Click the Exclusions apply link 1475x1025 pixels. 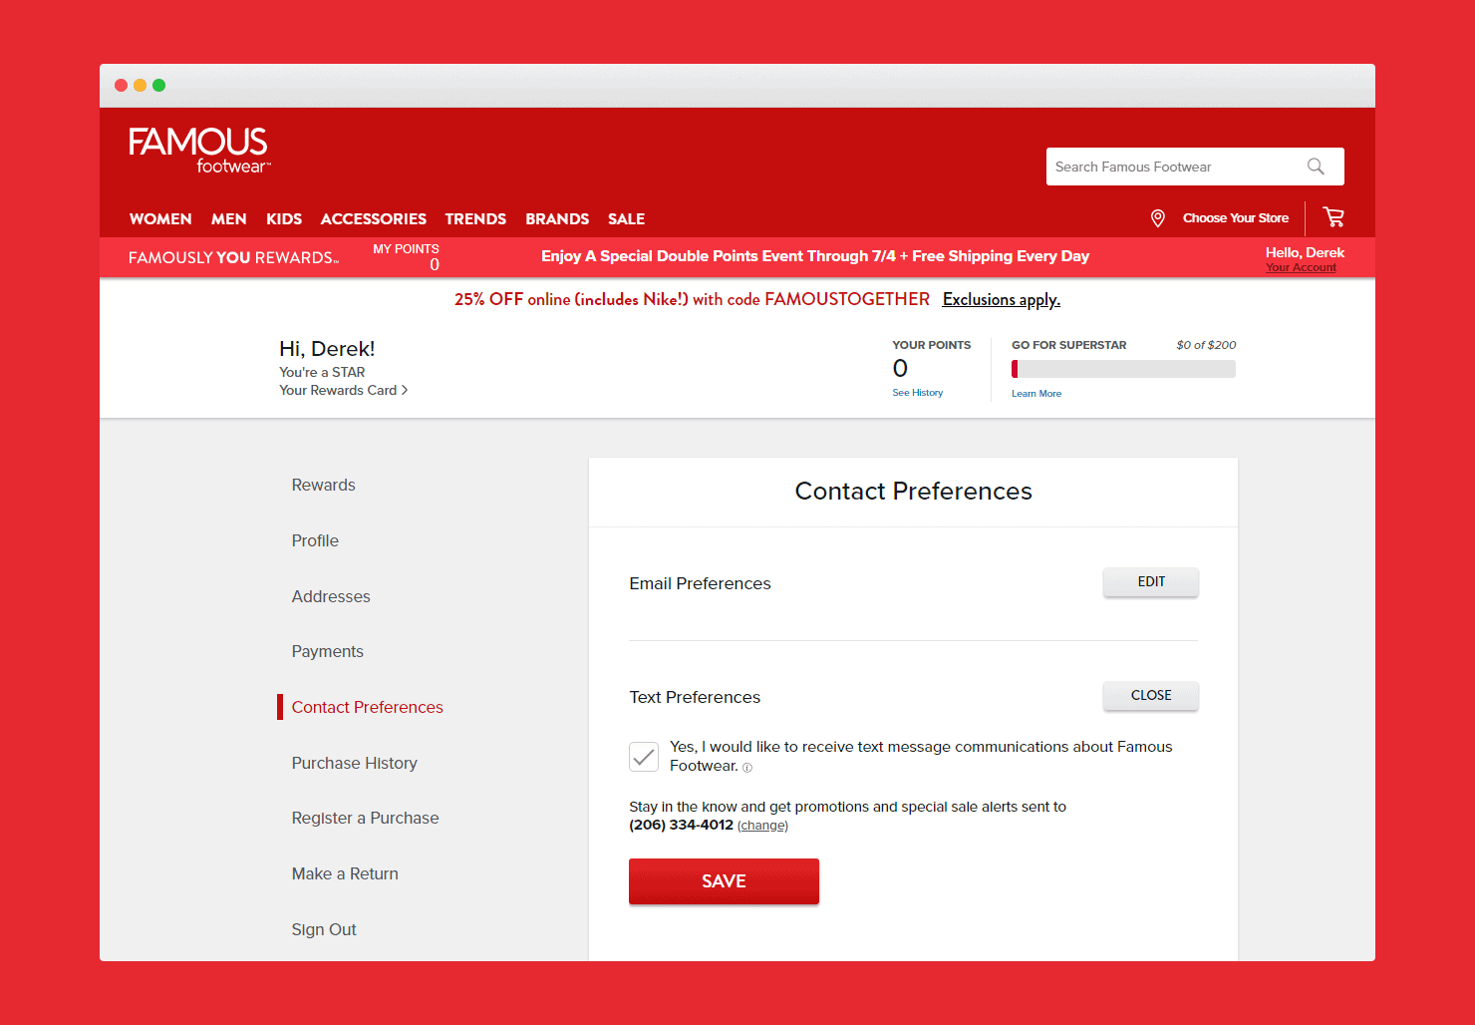tap(1002, 300)
